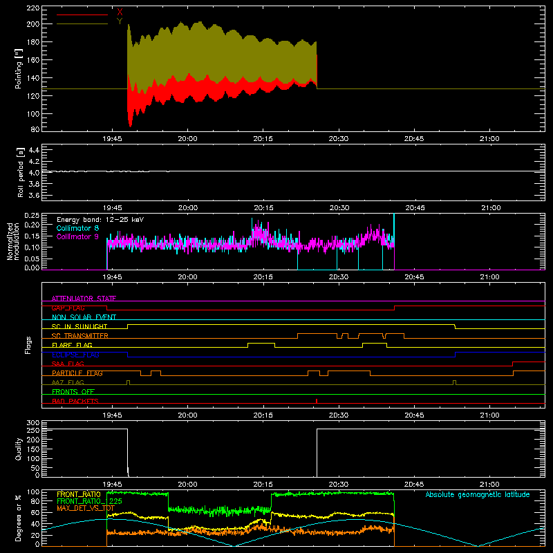553x553 pixels.
Task: Click the 20:15 tick under the Roll period plot
Action: (x=263, y=208)
